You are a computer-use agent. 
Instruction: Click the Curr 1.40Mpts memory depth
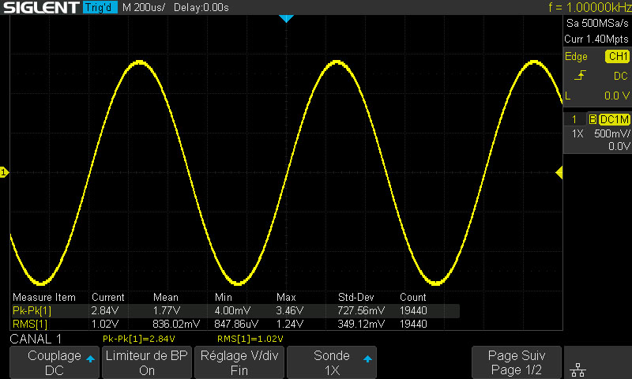coord(596,39)
